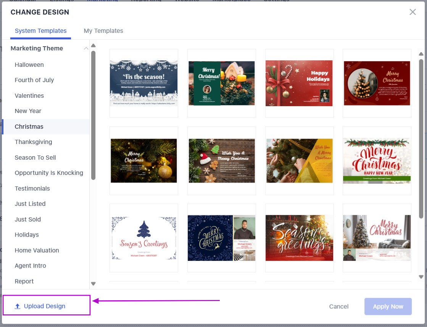Choose the Thanksgiving theme category
The width and height of the screenshot is (427, 327).
pyautogui.click(x=33, y=142)
